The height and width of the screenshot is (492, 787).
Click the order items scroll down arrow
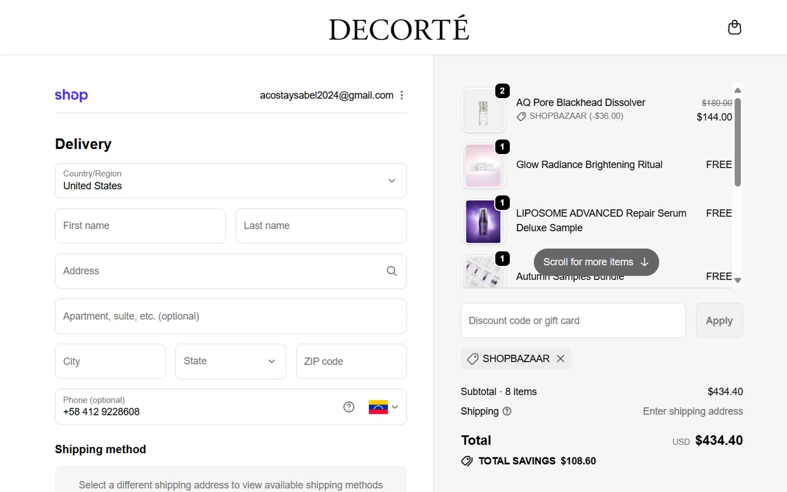click(738, 280)
